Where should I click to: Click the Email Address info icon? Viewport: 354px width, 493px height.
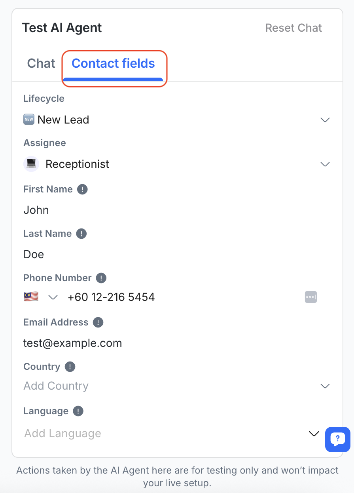[98, 322]
